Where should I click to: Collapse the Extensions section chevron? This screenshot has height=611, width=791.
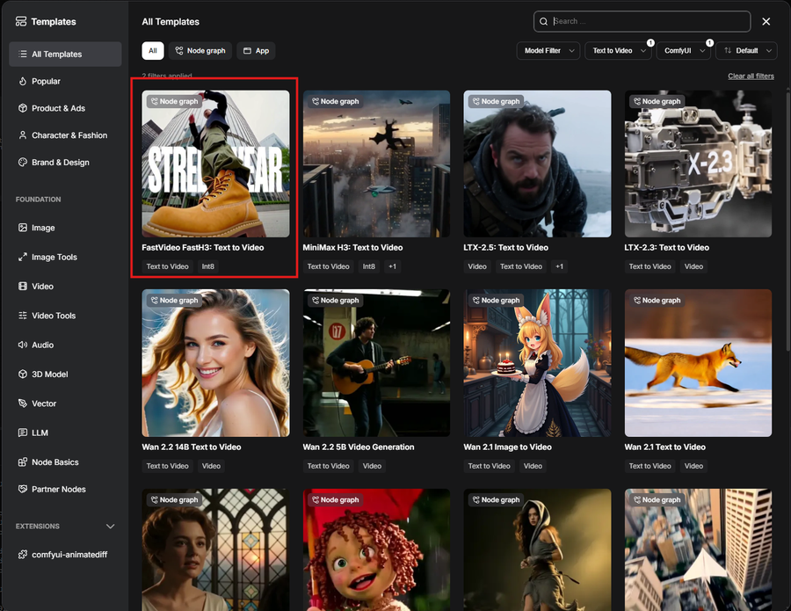111,527
